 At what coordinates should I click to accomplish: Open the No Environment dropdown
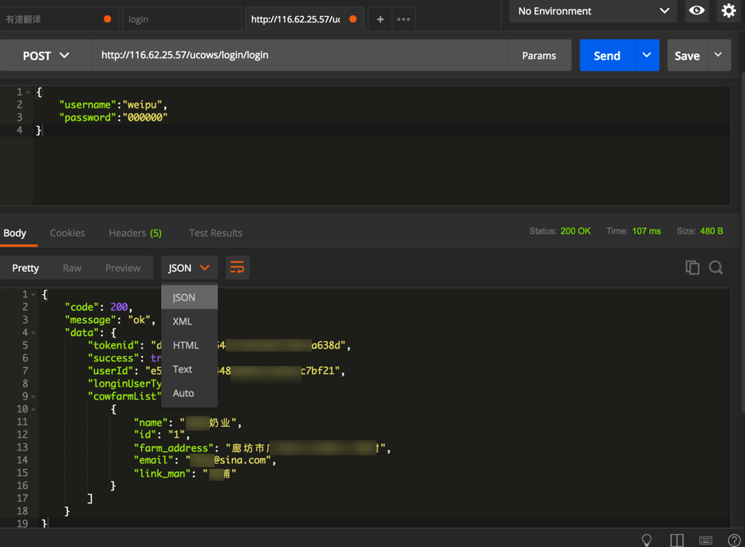(593, 11)
